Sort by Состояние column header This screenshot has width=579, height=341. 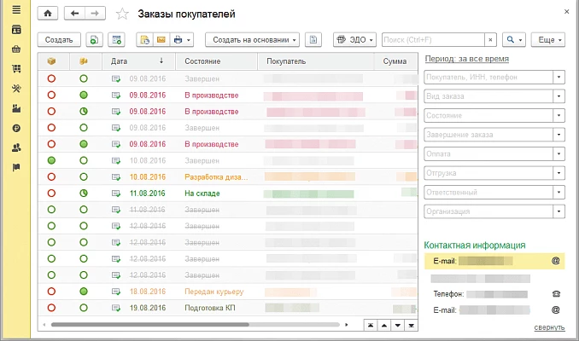pos(216,61)
